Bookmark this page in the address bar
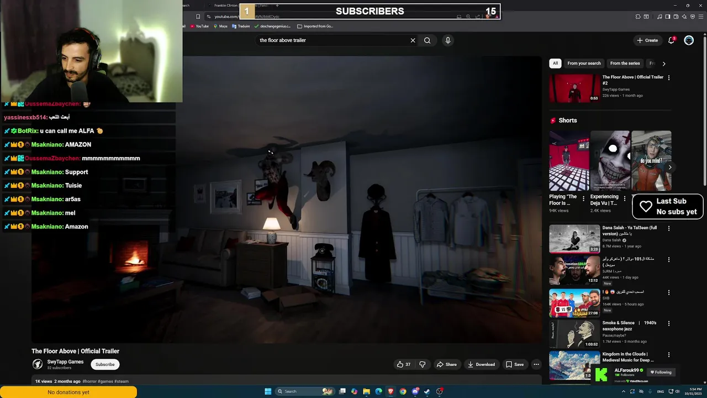This screenshot has height=398, width=707. 198,17
